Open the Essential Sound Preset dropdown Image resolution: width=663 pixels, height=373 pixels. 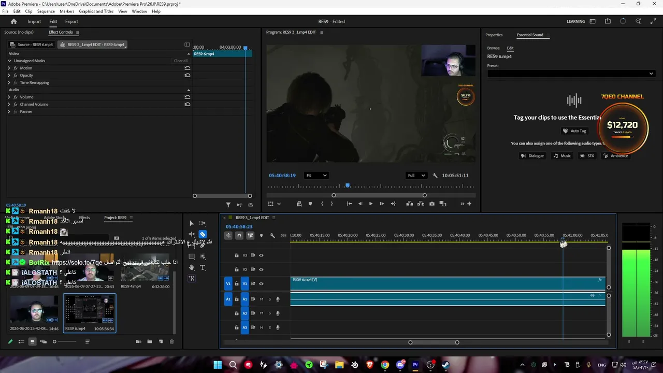(x=571, y=74)
